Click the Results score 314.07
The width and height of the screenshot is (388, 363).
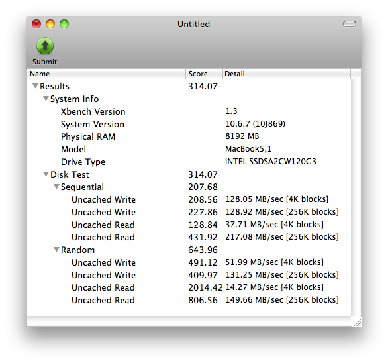[203, 86]
